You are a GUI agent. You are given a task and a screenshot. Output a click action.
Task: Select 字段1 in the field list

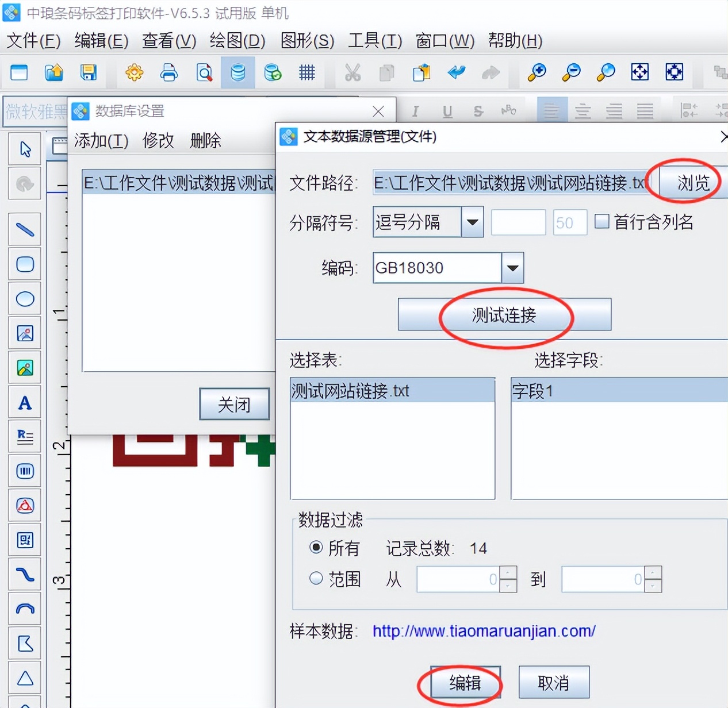[534, 390]
